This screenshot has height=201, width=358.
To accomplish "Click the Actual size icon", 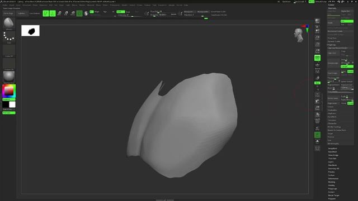I will [x=317, y=44].
